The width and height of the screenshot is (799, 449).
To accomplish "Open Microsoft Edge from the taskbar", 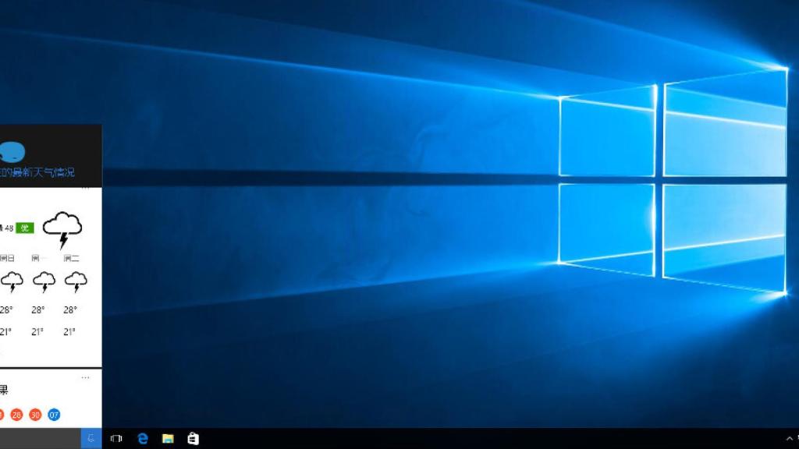I will (x=143, y=437).
